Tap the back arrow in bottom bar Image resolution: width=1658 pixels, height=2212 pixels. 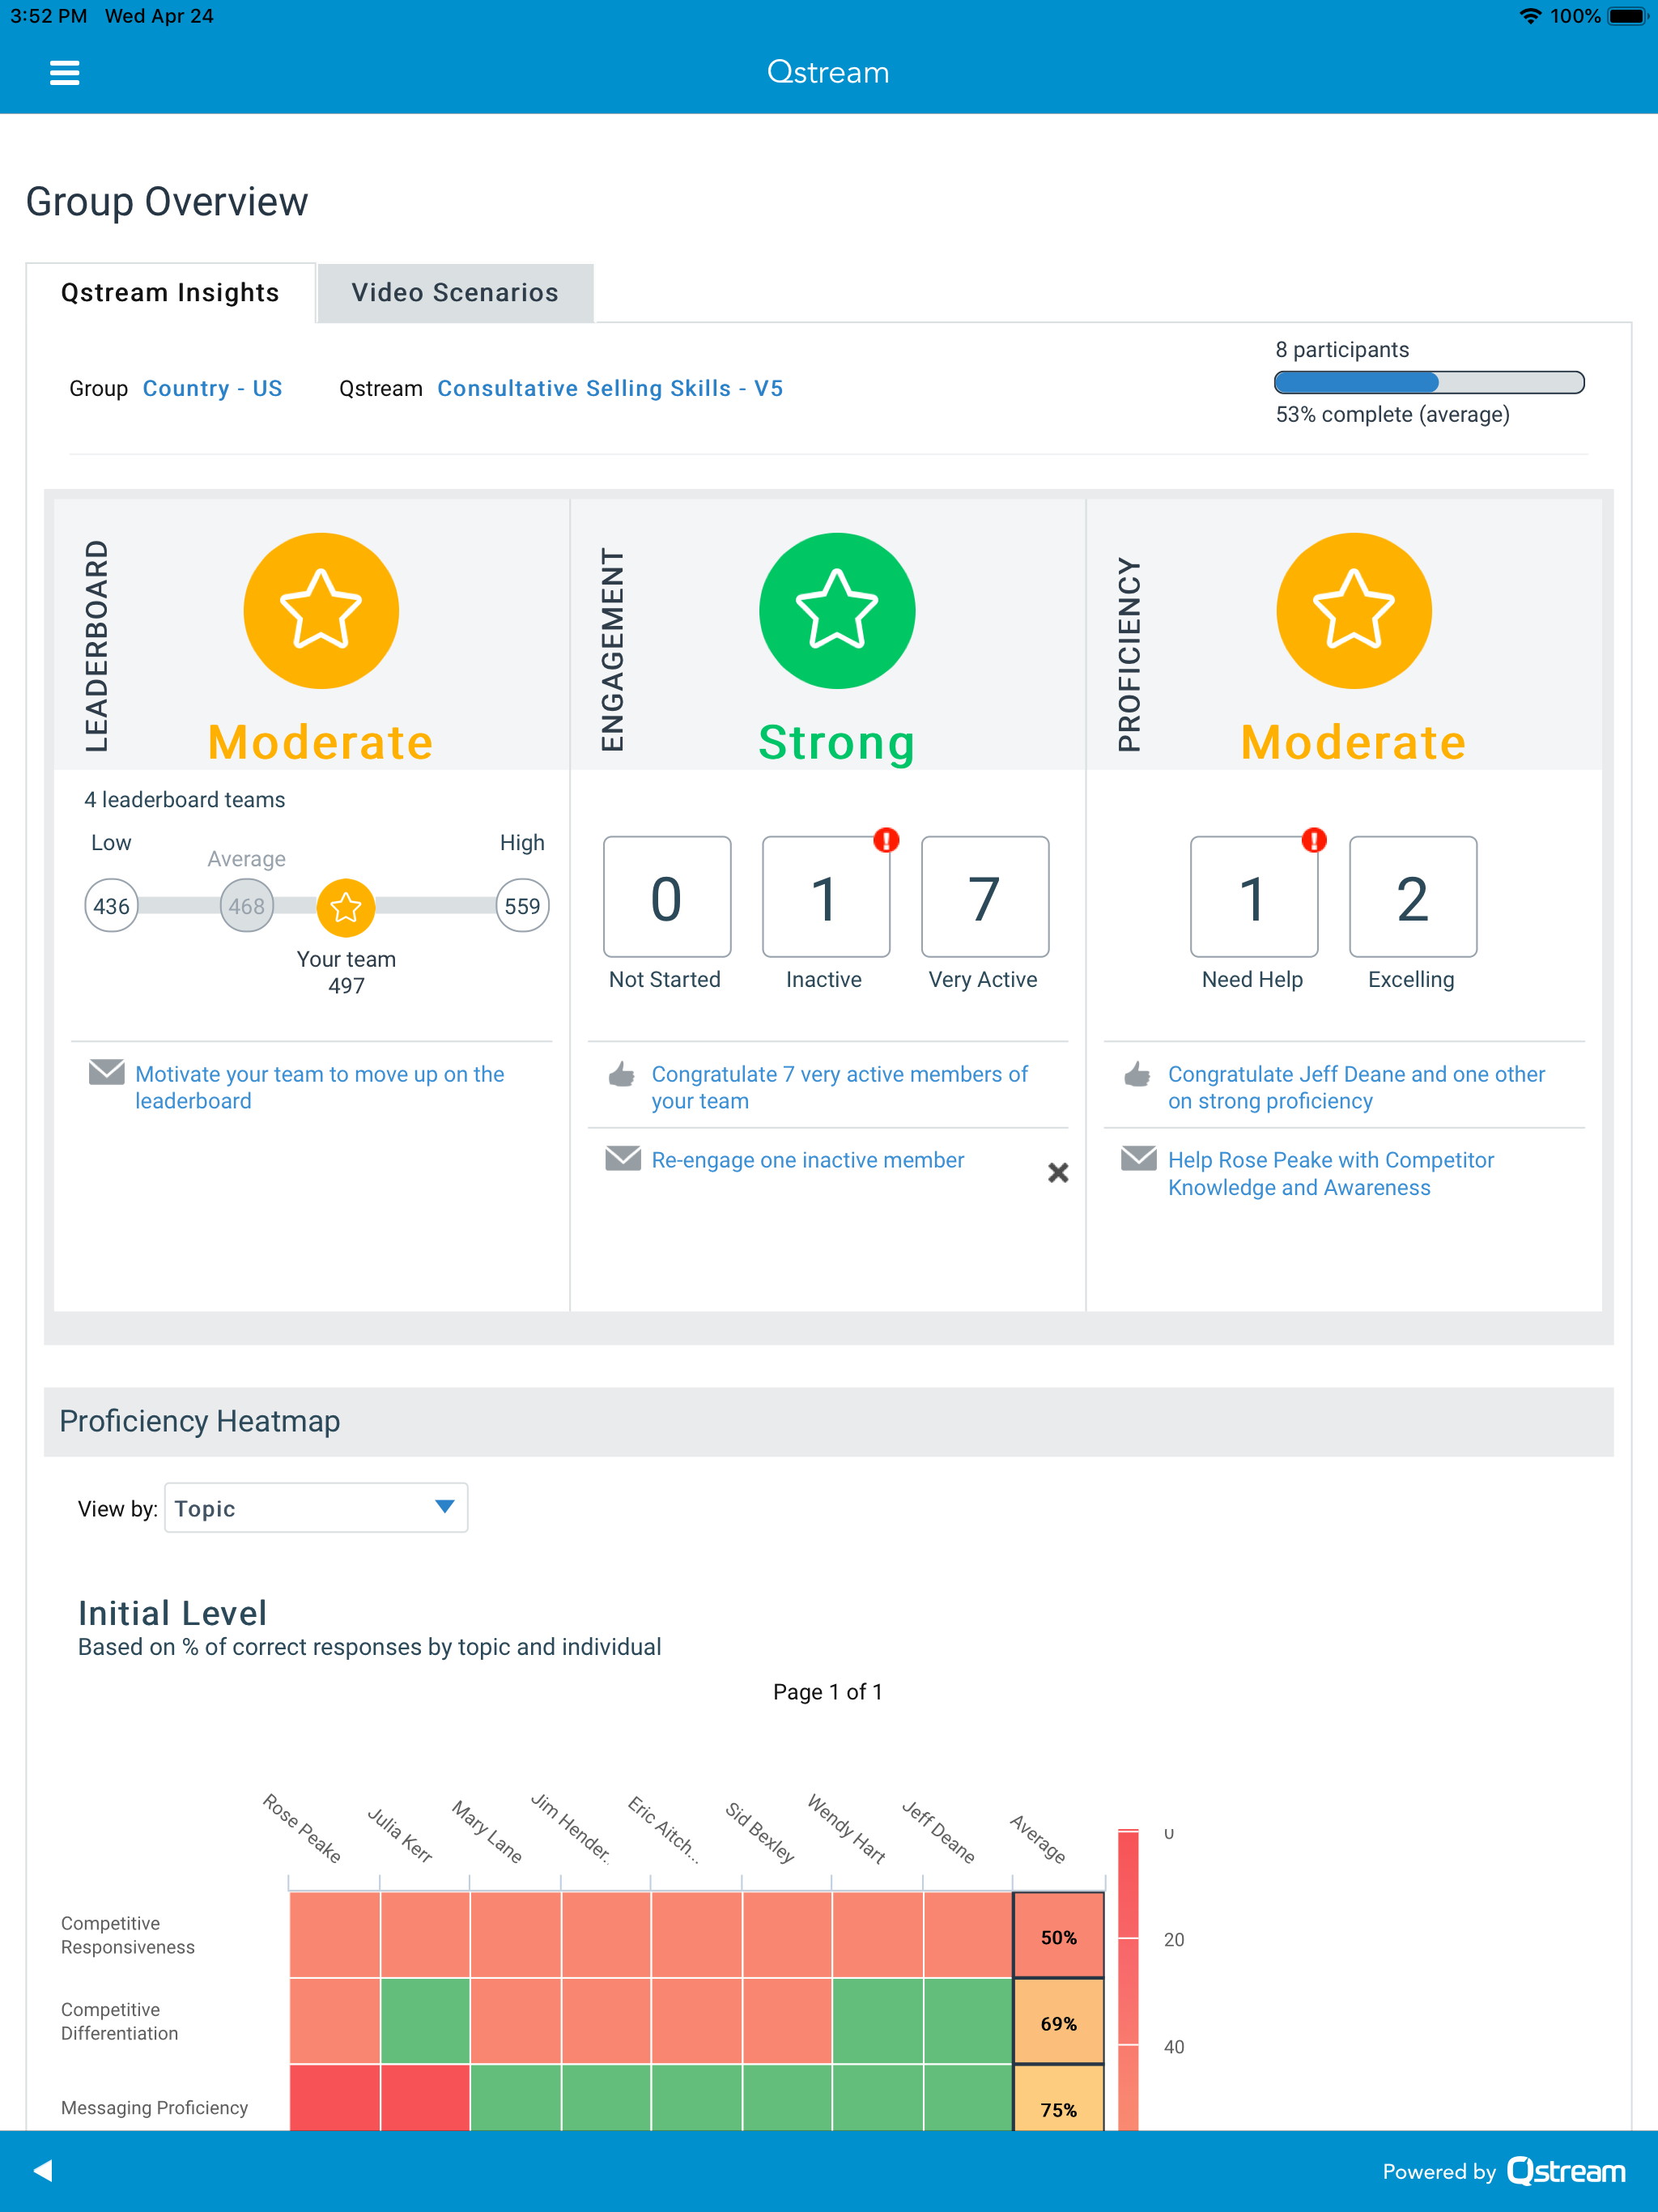coord(43,2170)
